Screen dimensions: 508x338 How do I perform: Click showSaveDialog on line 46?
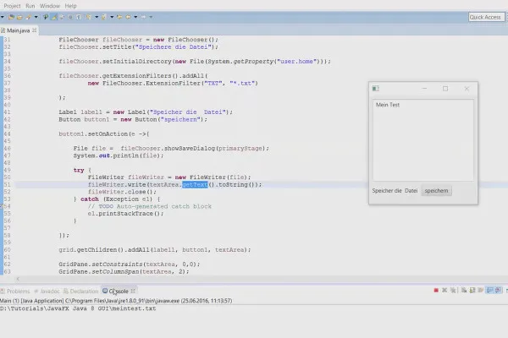click(x=190, y=149)
